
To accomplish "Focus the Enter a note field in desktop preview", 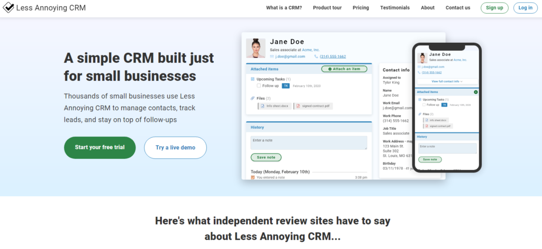I will pos(309,142).
